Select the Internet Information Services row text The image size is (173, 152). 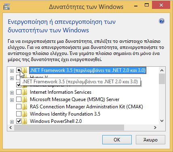coord(61,92)
